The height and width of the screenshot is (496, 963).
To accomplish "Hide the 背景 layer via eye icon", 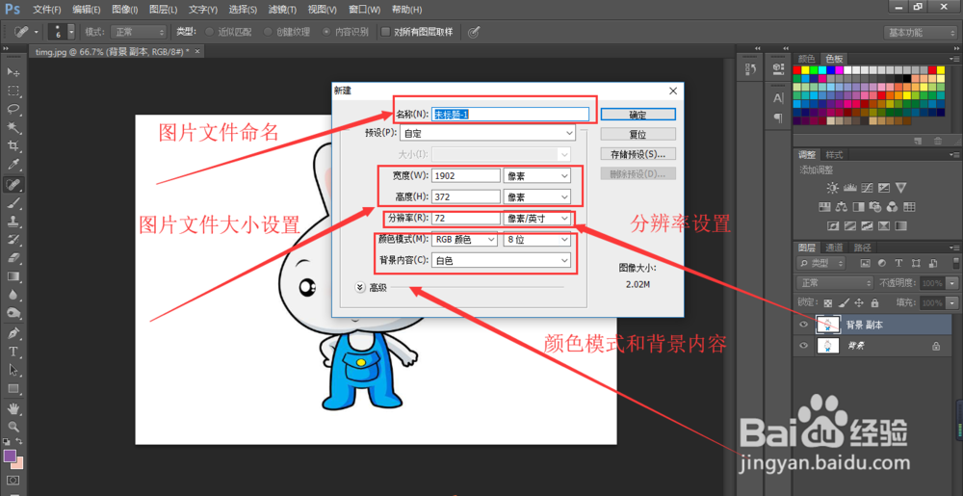I will point(803,346).
